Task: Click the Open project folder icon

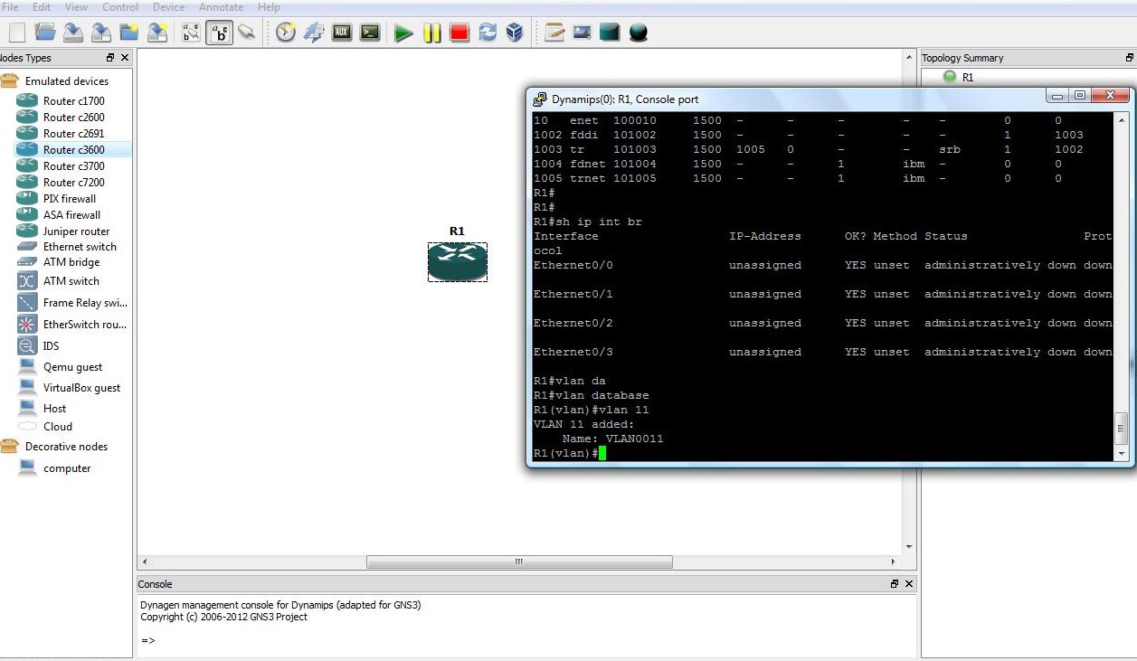Action: pyautogui.click(x=45, y=33)
